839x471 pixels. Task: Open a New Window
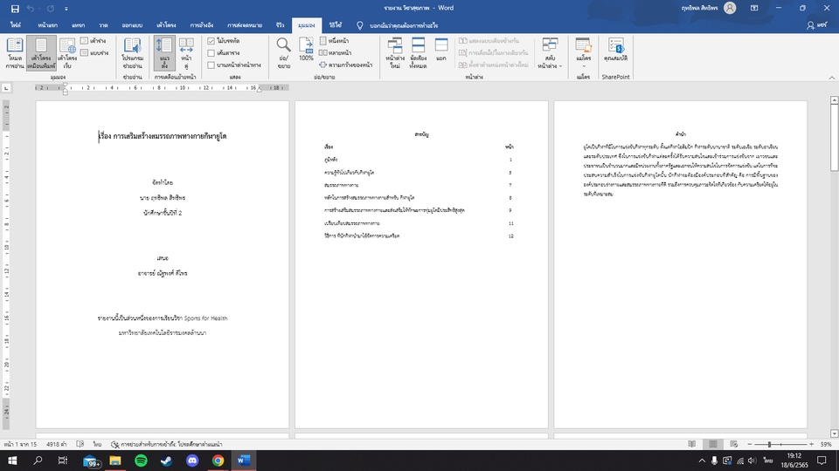(395, 53)
